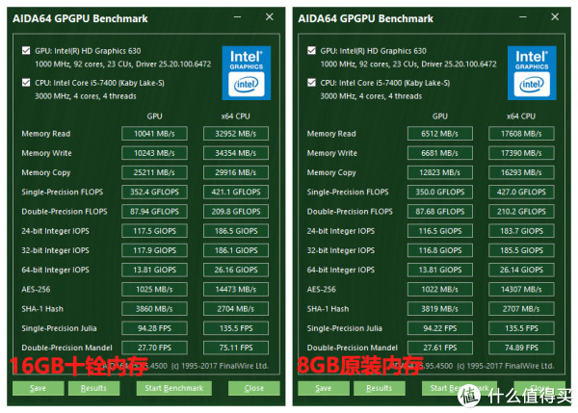The height and width of the screenshot is (413, 578).
Task: Select 27.70 FPS Mandel GPU result
Action: tap(154, 348)
